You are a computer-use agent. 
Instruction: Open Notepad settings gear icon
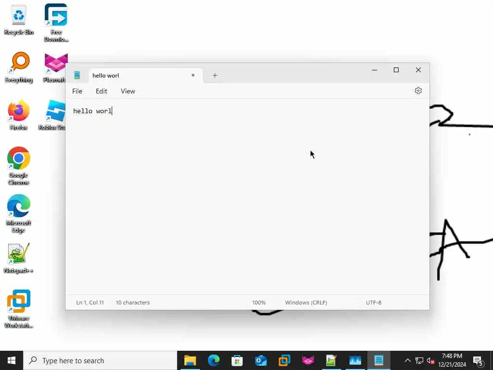[418, 91]
